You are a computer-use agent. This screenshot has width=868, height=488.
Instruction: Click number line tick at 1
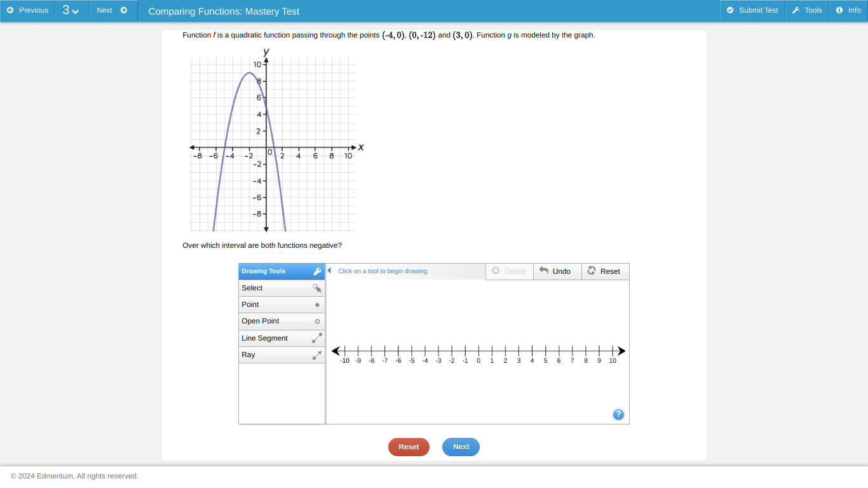(x=492, y=351)
